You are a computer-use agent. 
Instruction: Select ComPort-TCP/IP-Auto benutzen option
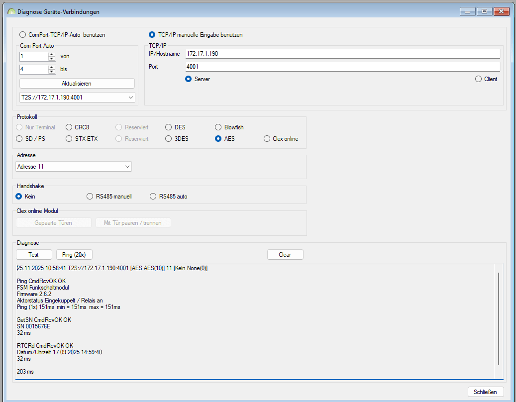click(22, 35)
